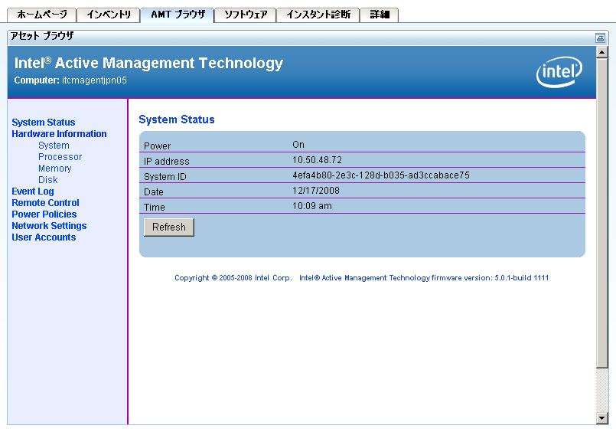Switch to the インベントリ tab
This screenshot has width=616, height=432.
click(109, 15)
